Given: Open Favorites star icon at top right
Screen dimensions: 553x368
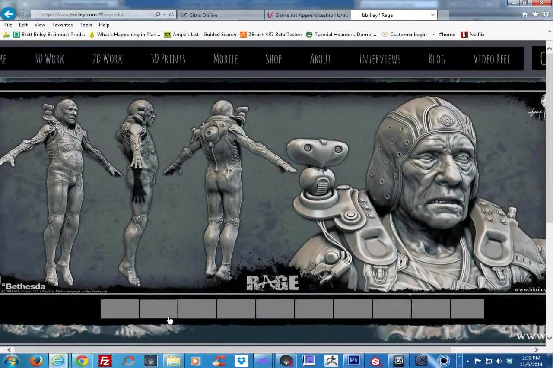Looking at the screenshot, I should click(535, 14).
